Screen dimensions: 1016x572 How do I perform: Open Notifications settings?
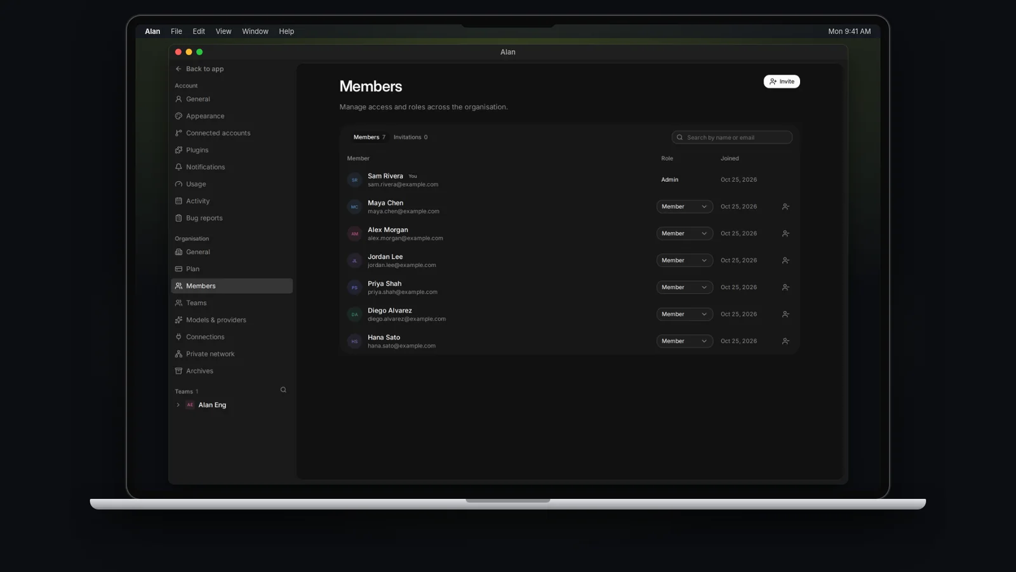[x=232, y=167]
